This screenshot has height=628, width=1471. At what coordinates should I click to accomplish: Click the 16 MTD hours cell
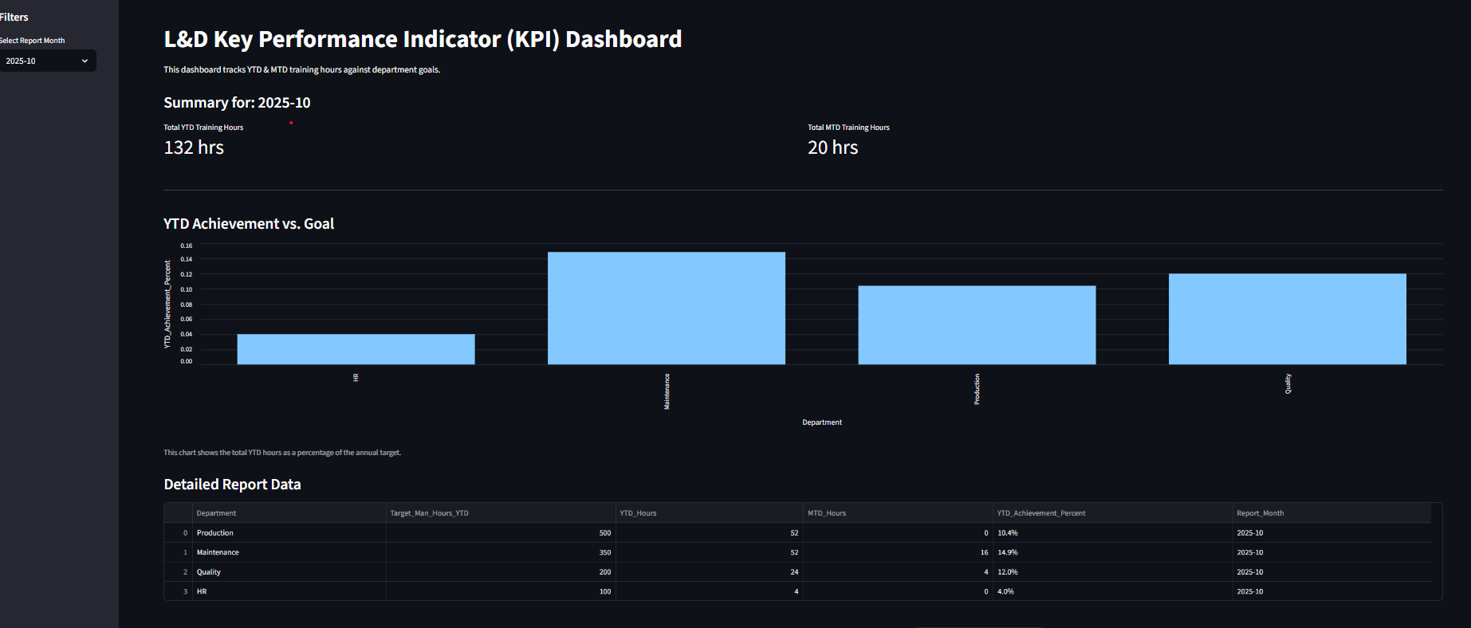click(898, 552)
